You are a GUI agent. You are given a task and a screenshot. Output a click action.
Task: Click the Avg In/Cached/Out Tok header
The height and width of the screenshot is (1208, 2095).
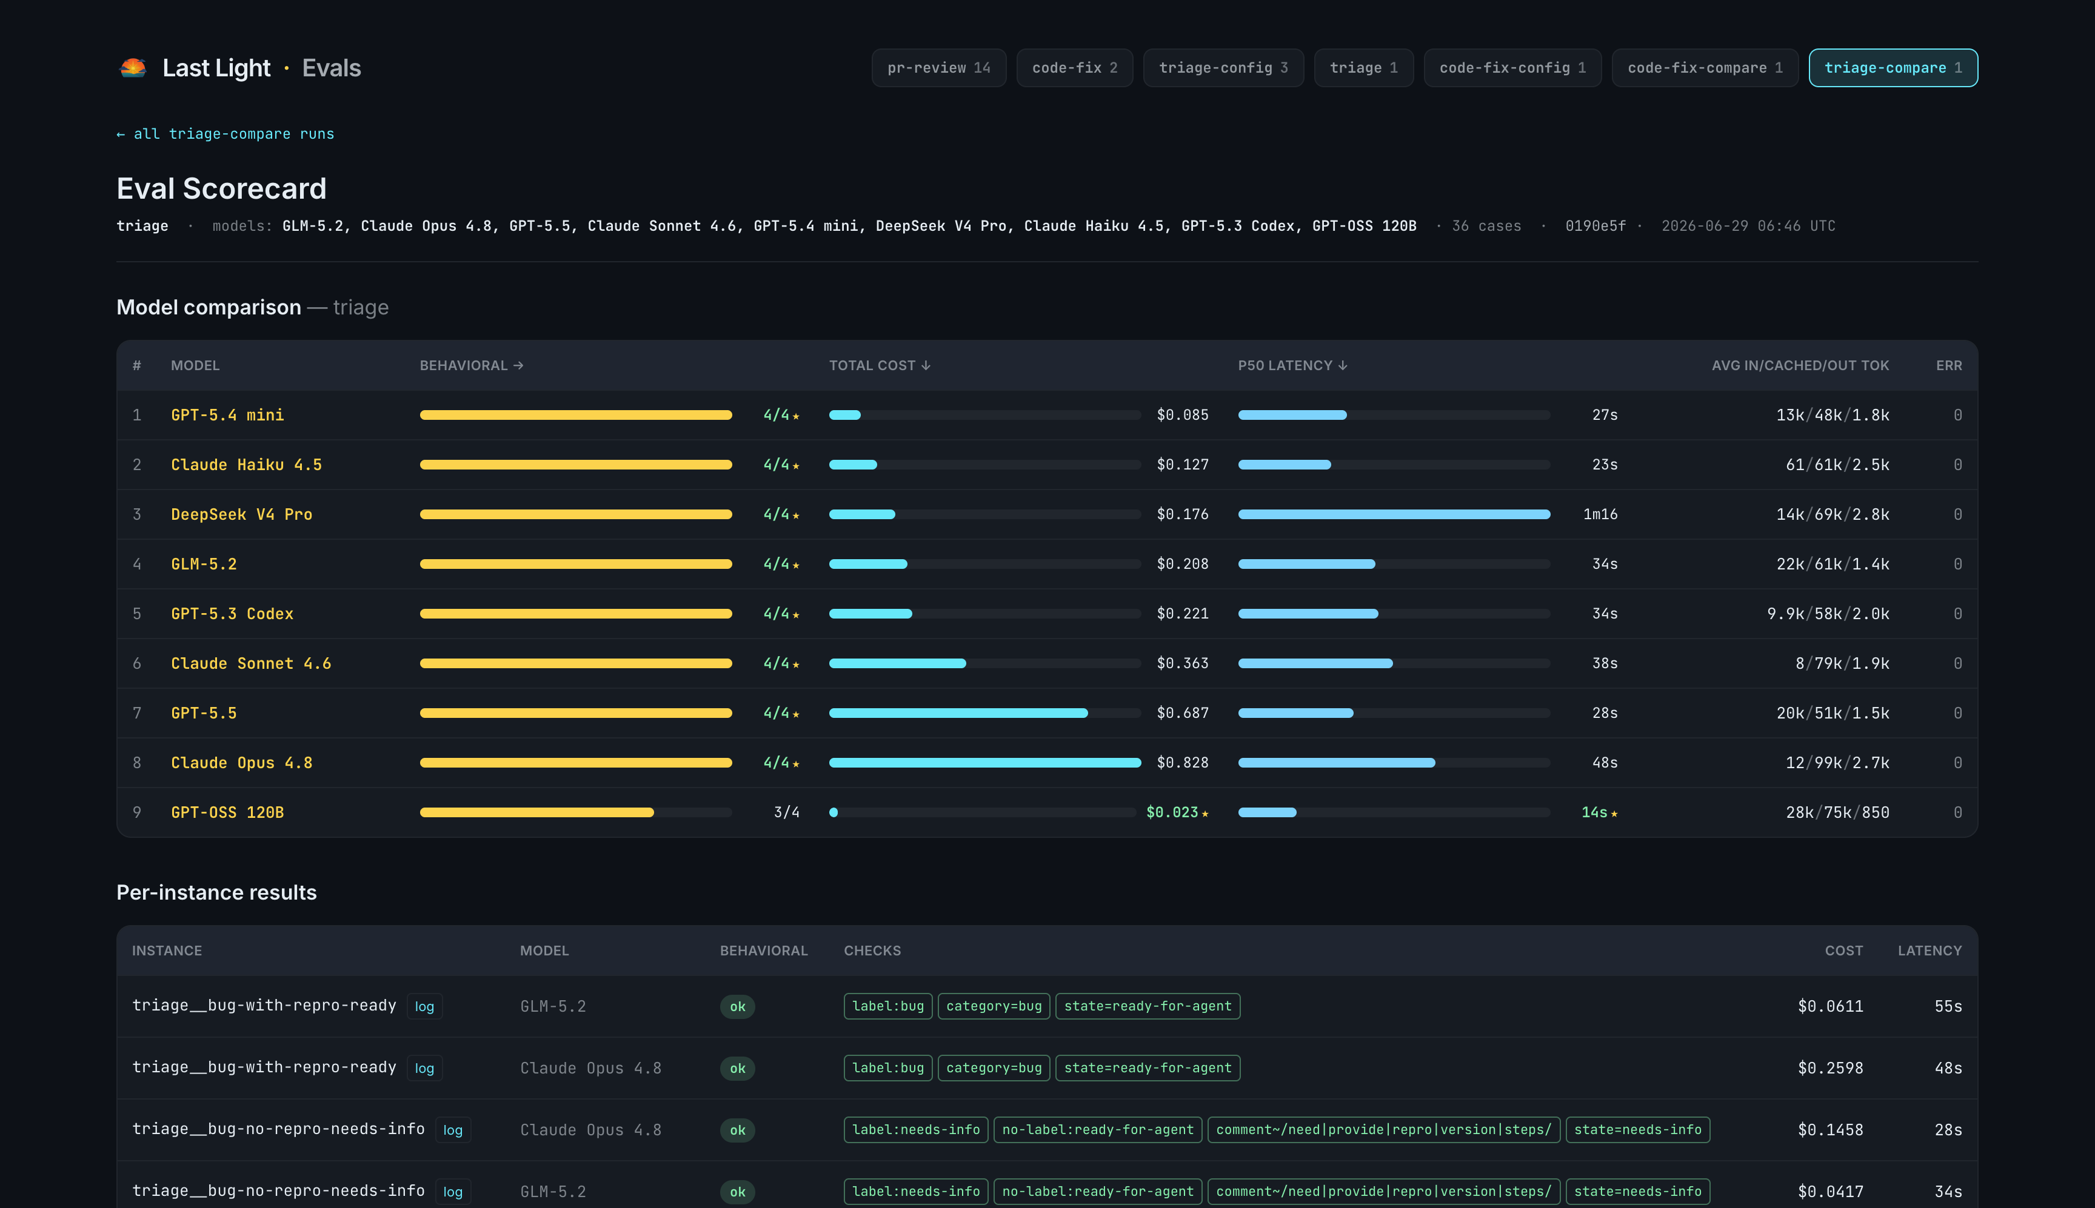(1800, 365)
